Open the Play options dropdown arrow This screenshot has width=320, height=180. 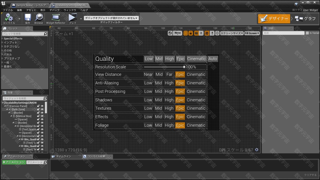pos(81,18)
